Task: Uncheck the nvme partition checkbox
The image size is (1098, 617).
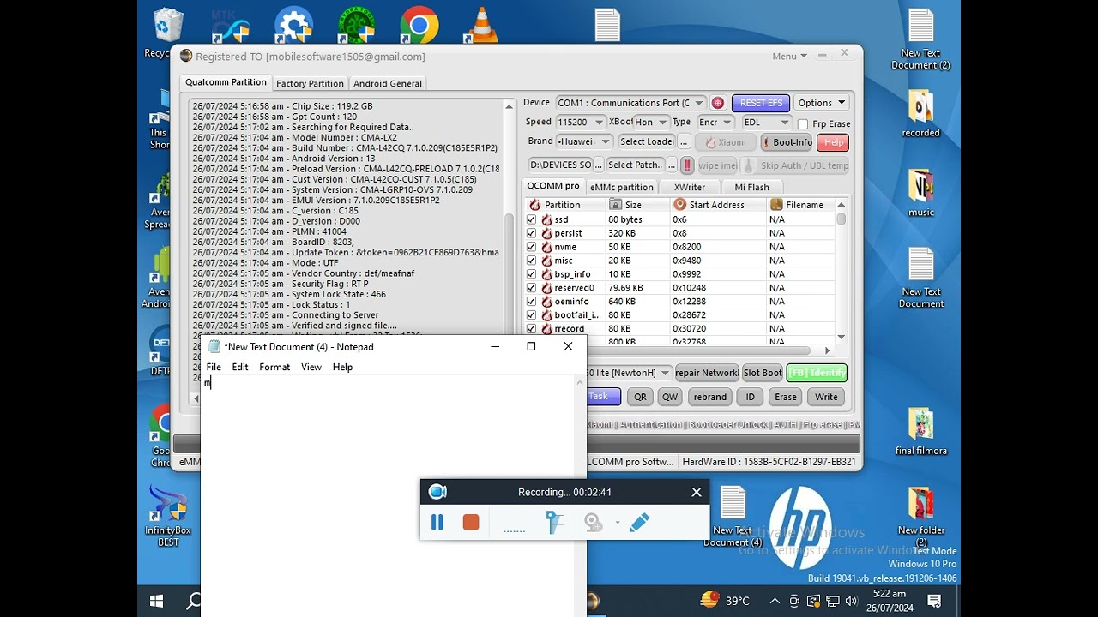Action: (532, 247)
